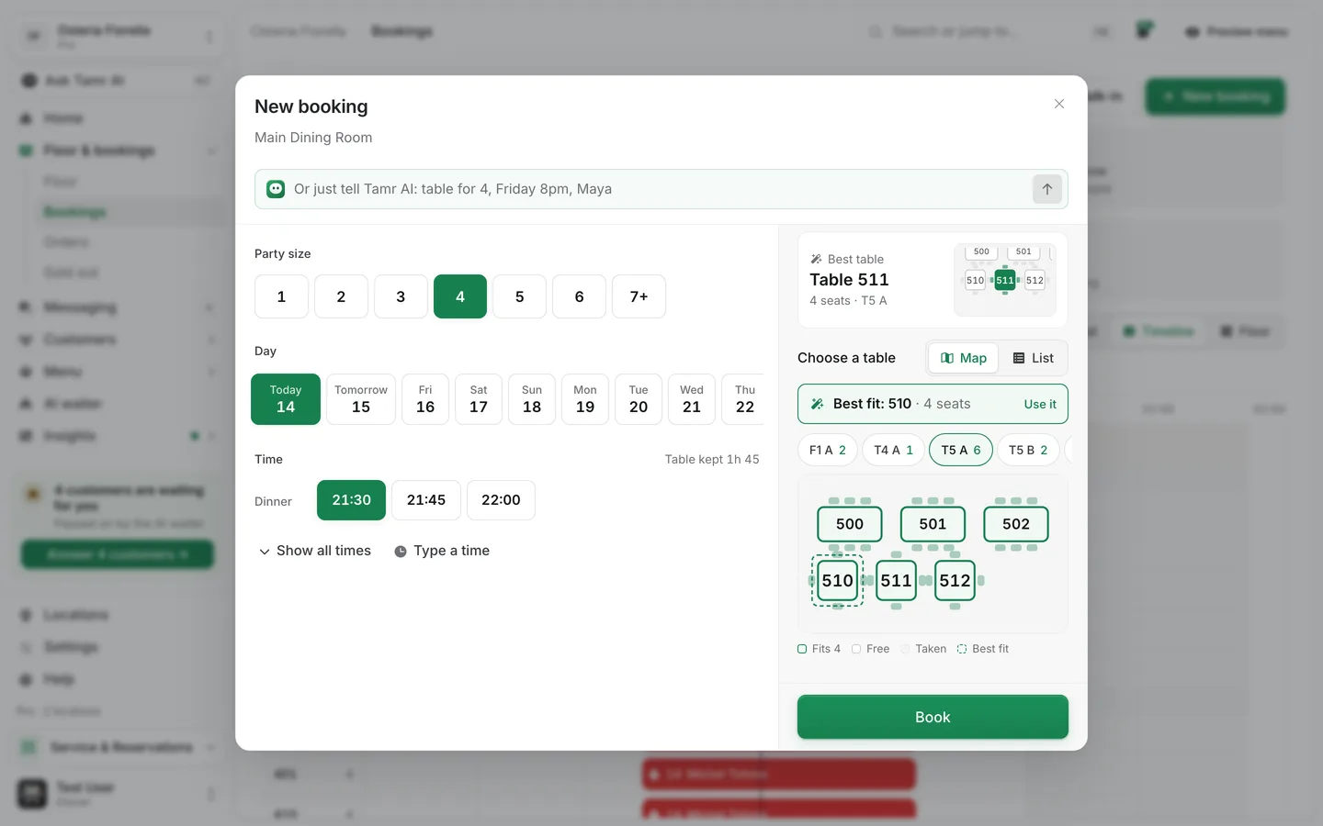Close the New booking dialog
The height and width of the screenshot is (826, 1323).
click(1059, 104)
